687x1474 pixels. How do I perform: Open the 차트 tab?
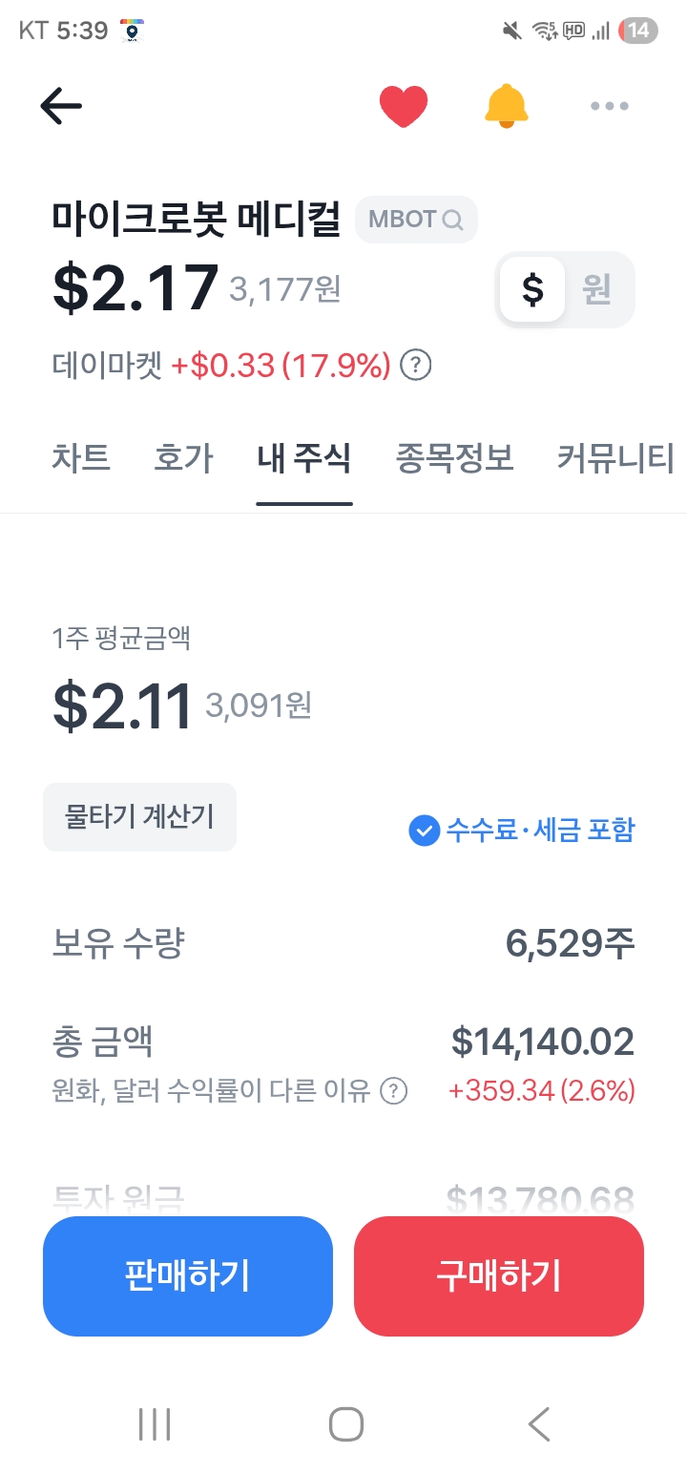pos(81,458)
